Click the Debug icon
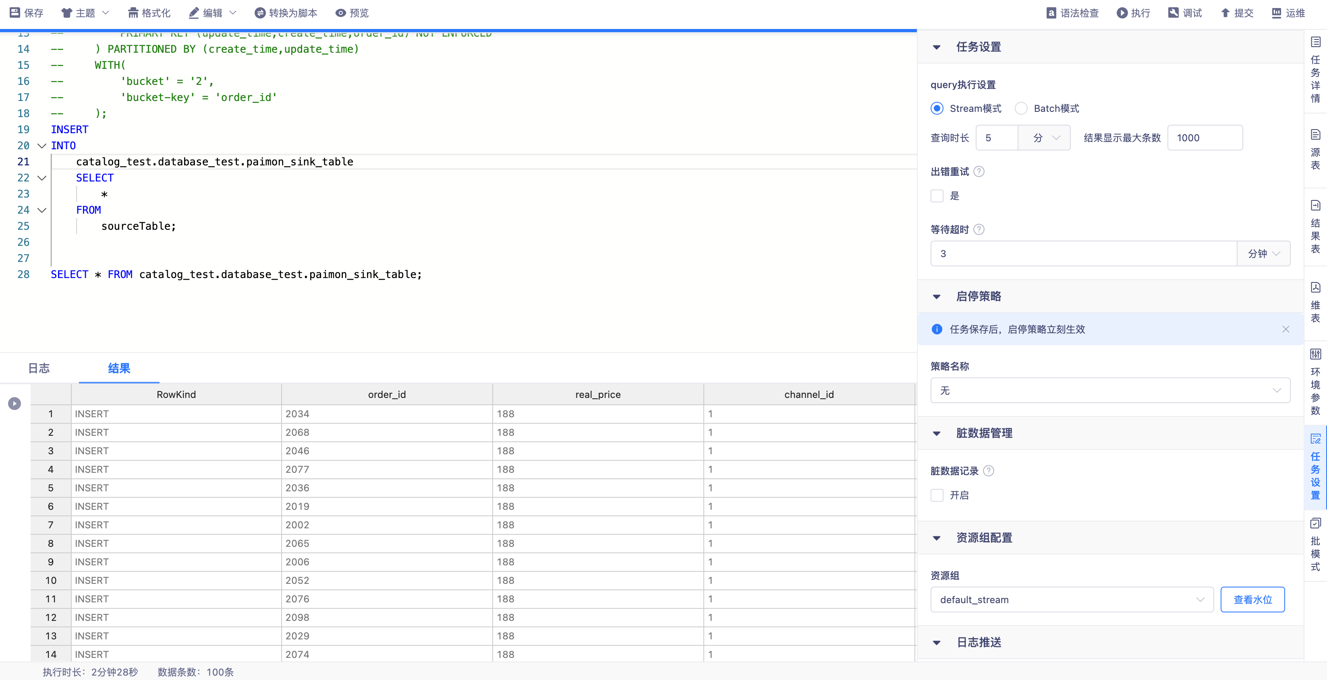1327x680 pixels. [1174, 13]
